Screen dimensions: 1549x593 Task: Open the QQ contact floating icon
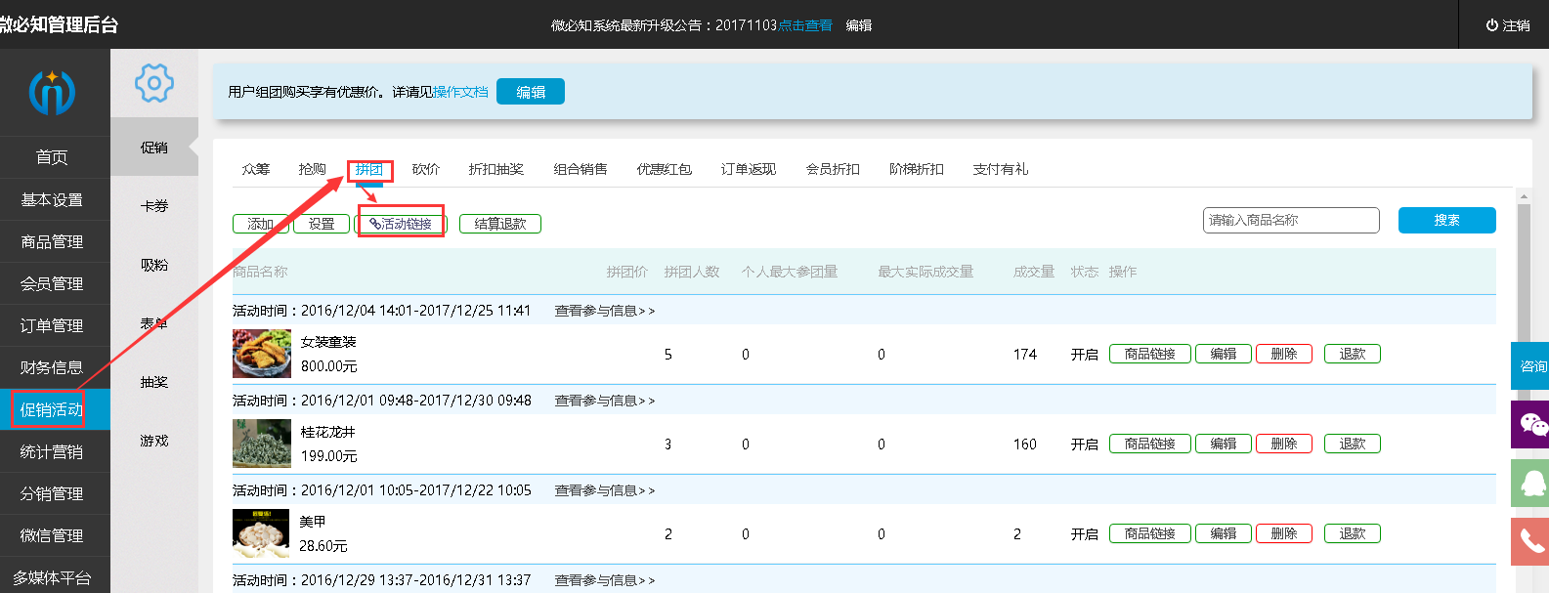tap(1531, 482)
